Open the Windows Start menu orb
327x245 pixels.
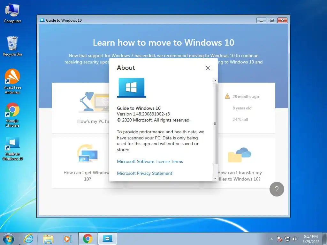(x=9, y=239)
